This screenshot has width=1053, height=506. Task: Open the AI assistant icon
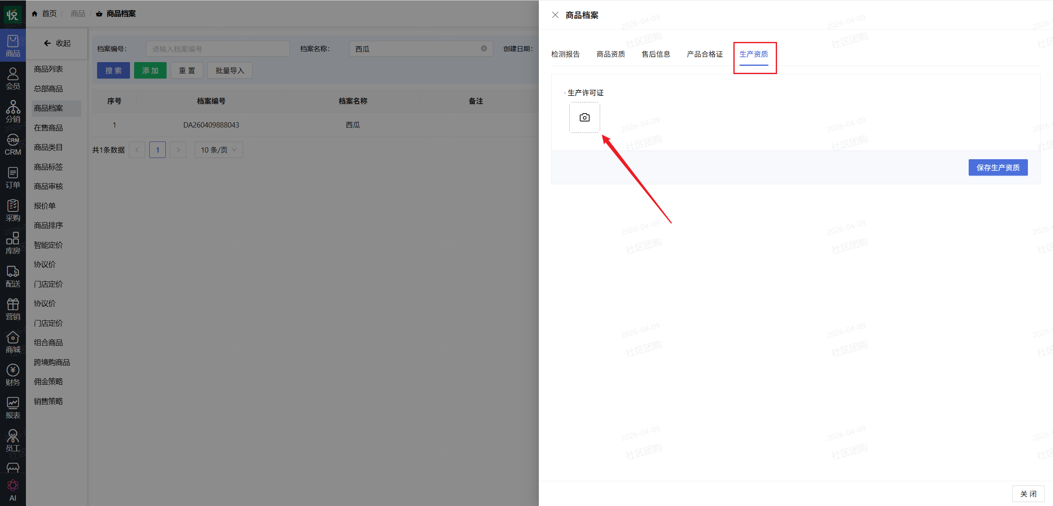13,490
